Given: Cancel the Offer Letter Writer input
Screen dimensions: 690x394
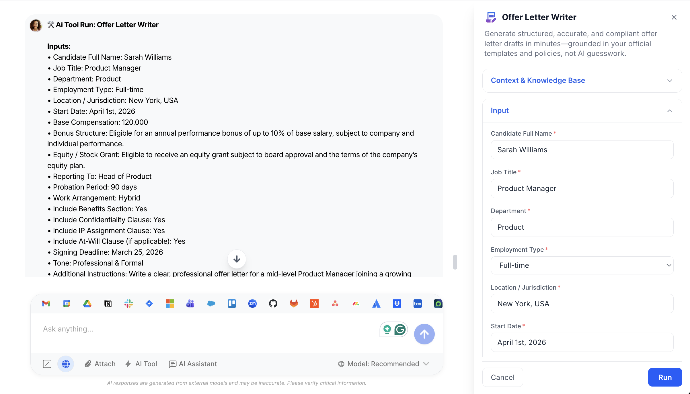Looking at the screenshot, I should click(x=502, y=377).
